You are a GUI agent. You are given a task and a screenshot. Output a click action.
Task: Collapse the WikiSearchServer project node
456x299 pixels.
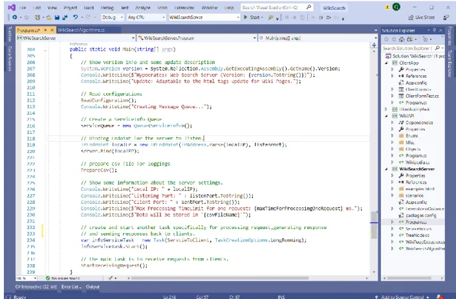point(387,169)
